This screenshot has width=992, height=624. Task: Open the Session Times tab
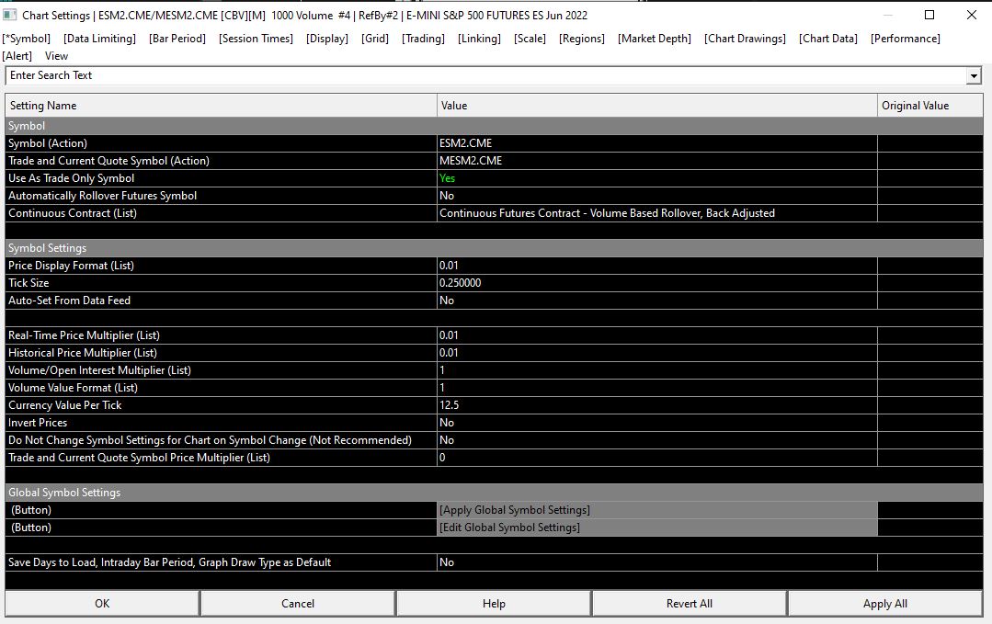point(256,39)
